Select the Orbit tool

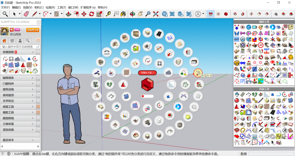pyautogui.click(x=133, y=14)
